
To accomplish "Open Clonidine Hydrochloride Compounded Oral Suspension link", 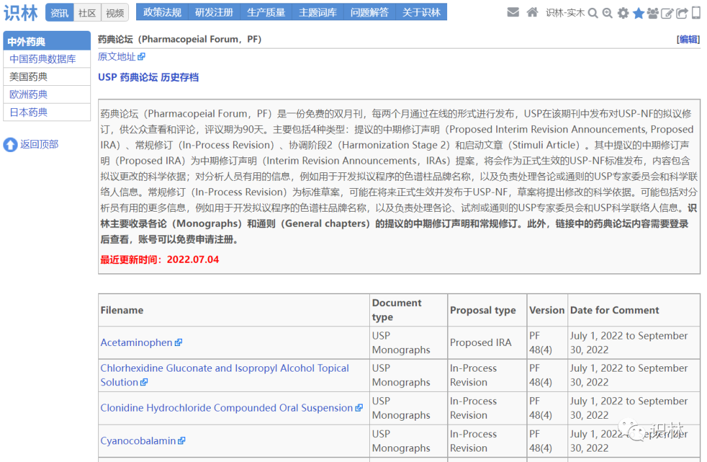I will (x=227, y=408).
